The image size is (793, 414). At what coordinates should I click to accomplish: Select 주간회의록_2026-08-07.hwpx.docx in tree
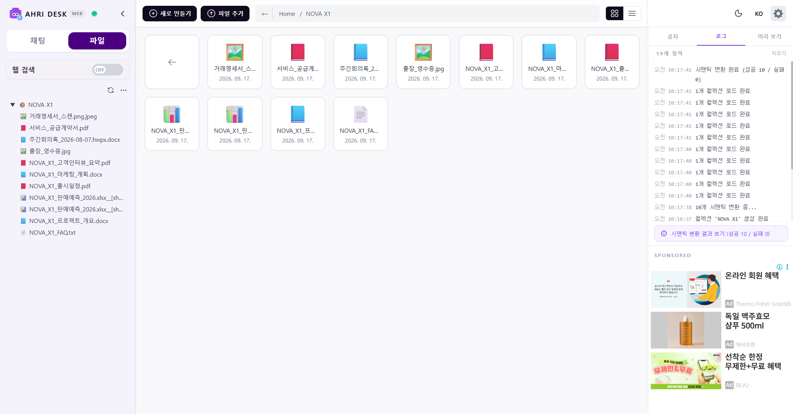(74, 139)
